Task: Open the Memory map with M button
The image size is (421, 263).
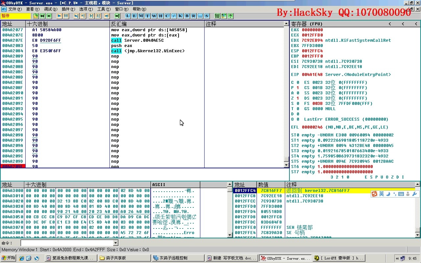Action: [x=141, y=16]
